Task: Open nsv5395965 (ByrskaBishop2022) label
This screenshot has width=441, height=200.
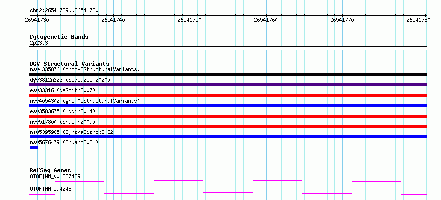Action: pos(72,132)
